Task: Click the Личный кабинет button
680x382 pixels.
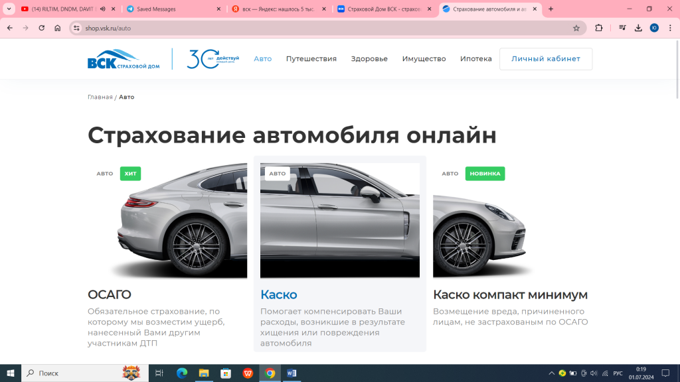Action: point(546,59)
